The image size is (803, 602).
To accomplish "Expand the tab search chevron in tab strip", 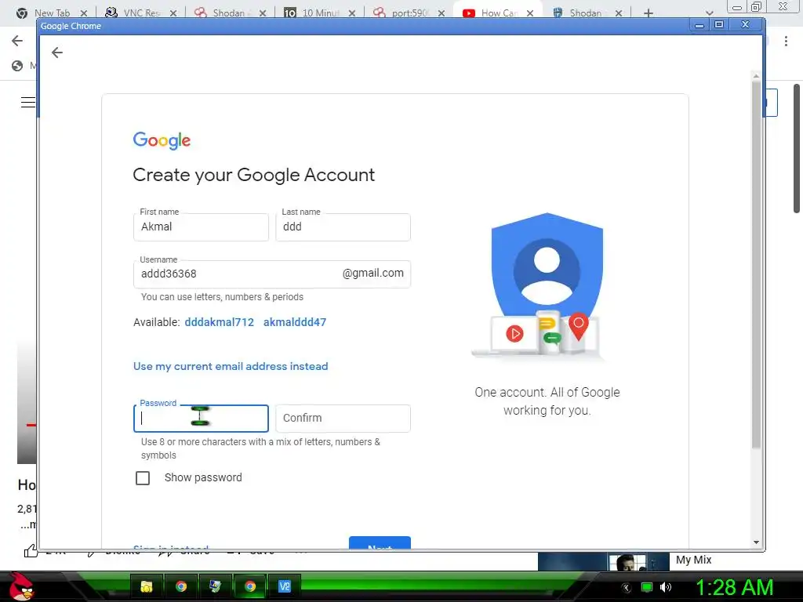I will click(709, 13).
